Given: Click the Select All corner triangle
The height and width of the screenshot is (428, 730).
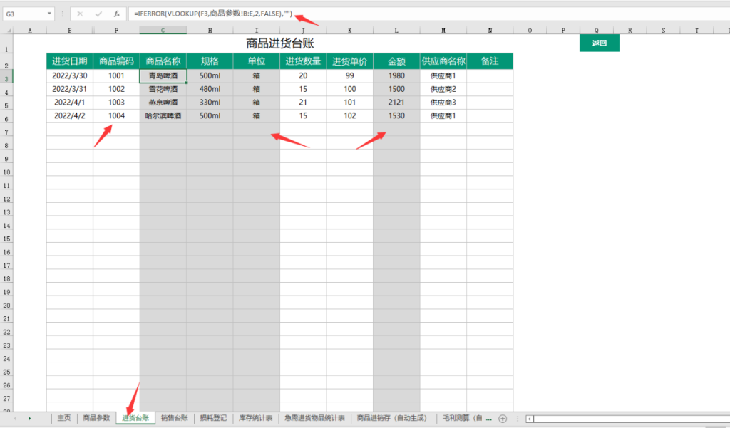Looking at the screenshot, I should point(6,31).
